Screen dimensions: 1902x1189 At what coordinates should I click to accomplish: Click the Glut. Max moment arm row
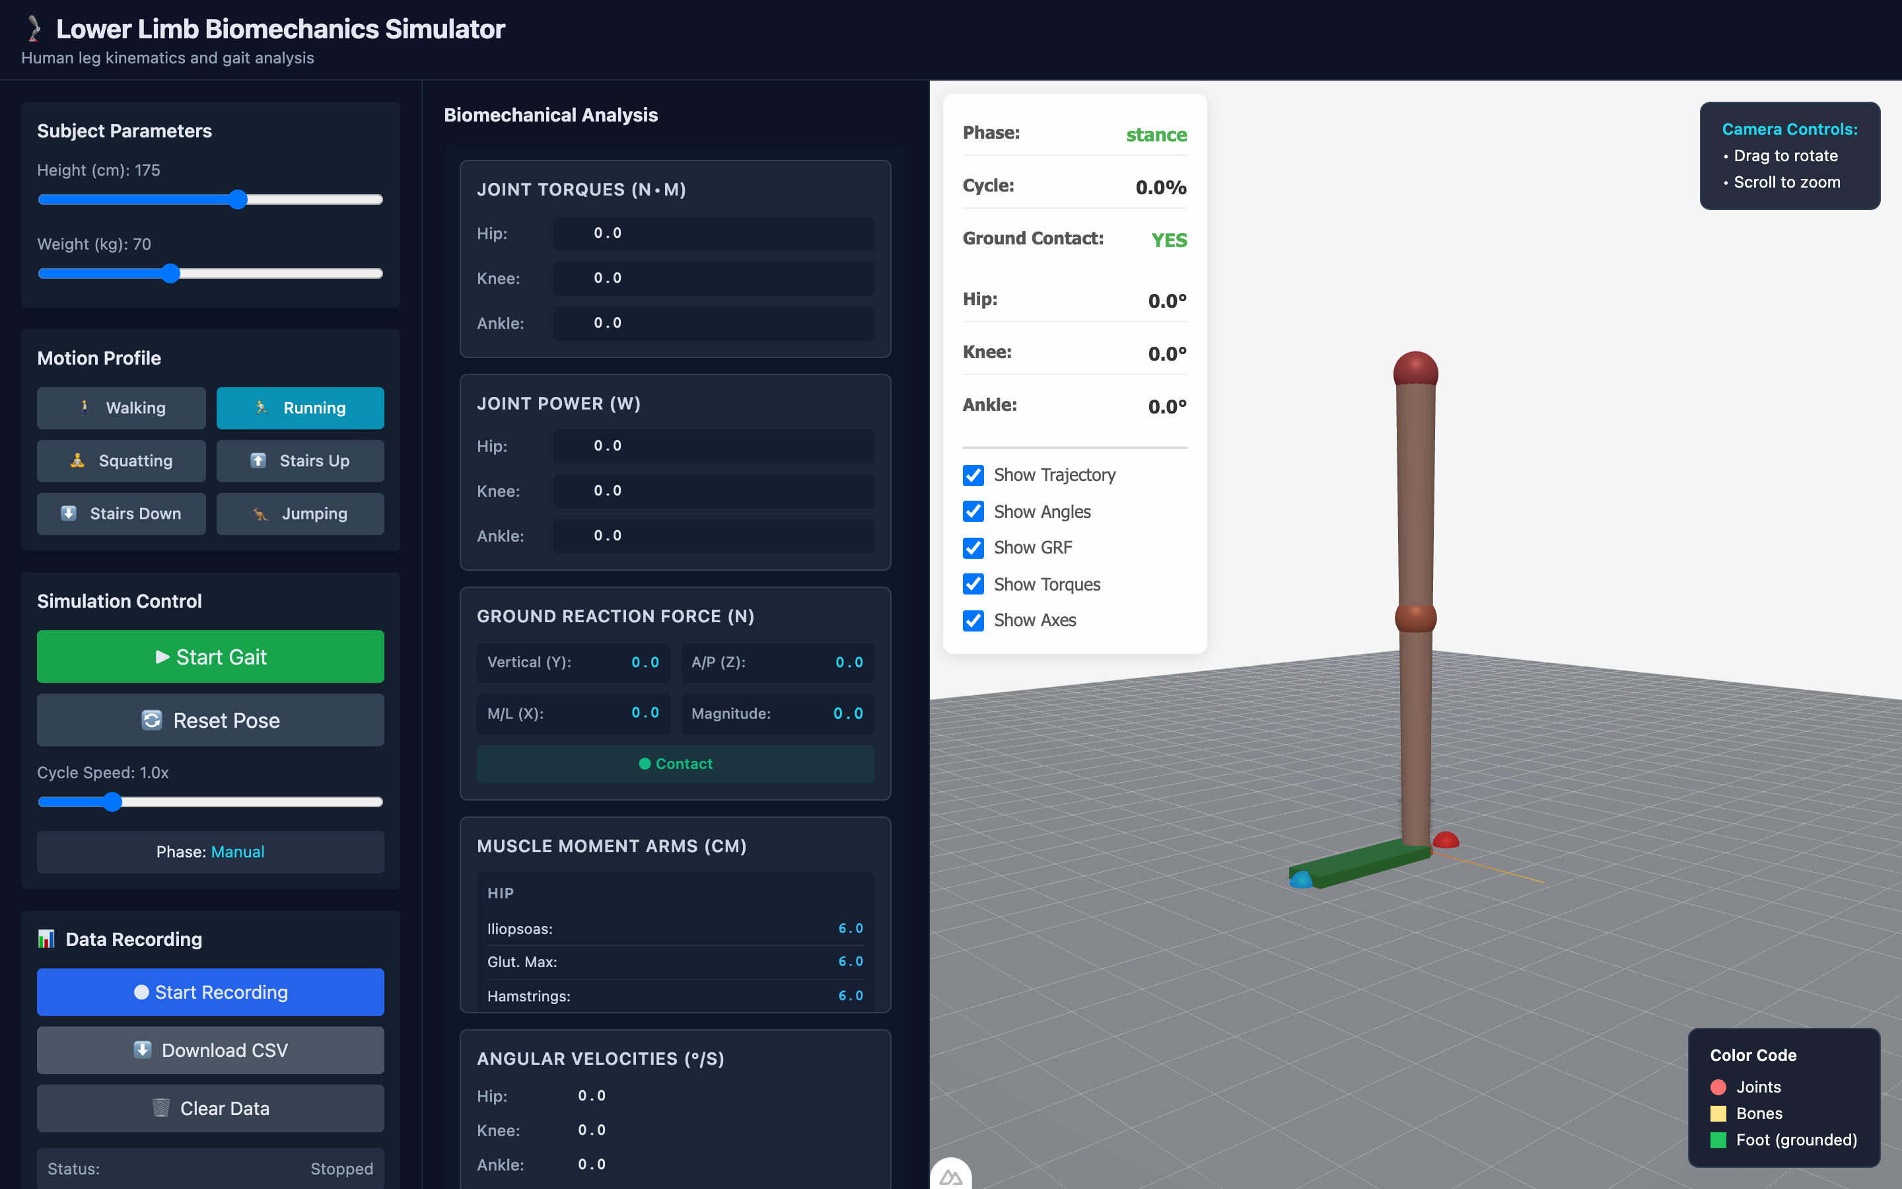[675, 962]
